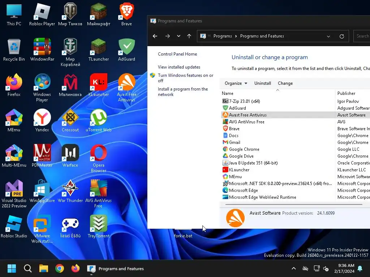Select the Multi-MEmu desktop icon
The height and width of the screenshot is (277, 370).
pyautogui.click(x=14, y=156)
